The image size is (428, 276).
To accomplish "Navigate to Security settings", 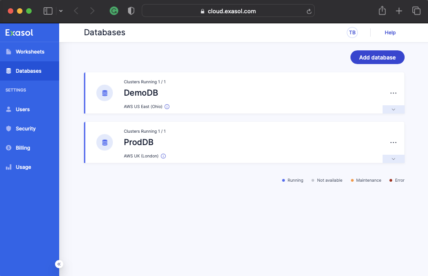I will coord(25,129).
